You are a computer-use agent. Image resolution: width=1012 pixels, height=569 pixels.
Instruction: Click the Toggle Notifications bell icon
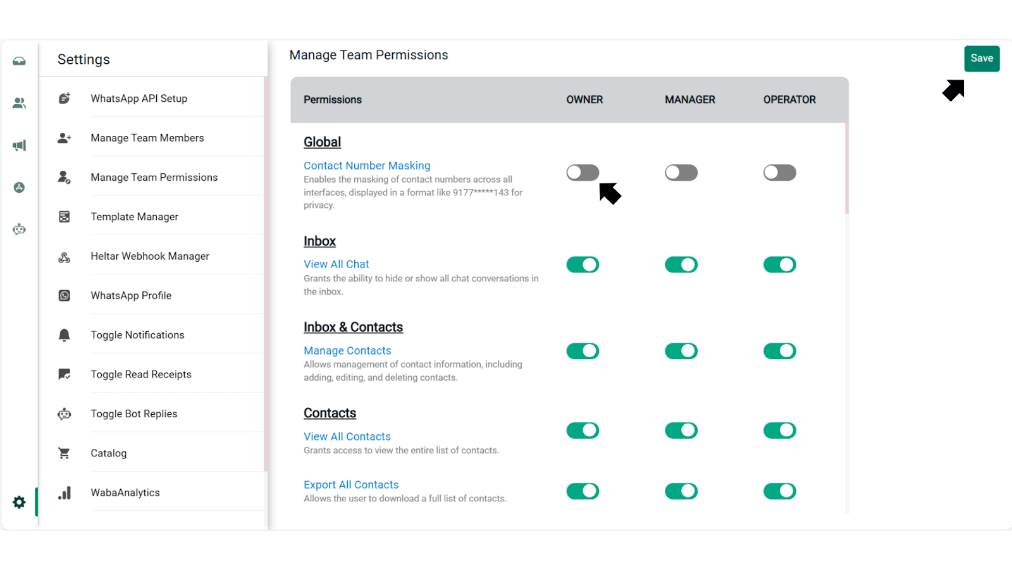coord(65,335)
